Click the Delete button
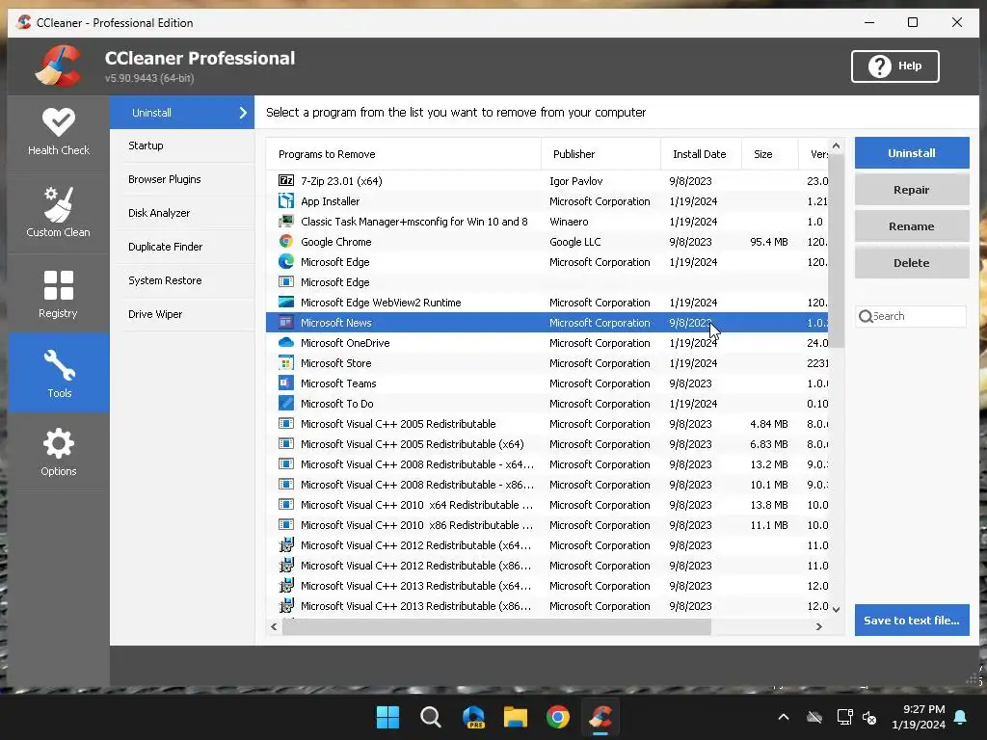This screenshot has height=740, width=987. [x=912, y=262]
